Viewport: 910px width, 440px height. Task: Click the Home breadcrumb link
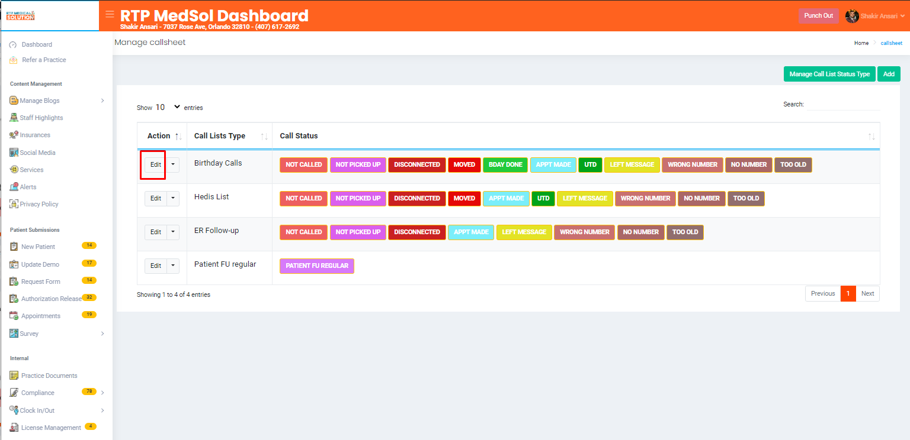pyautogui.click(x=861, y=43)
